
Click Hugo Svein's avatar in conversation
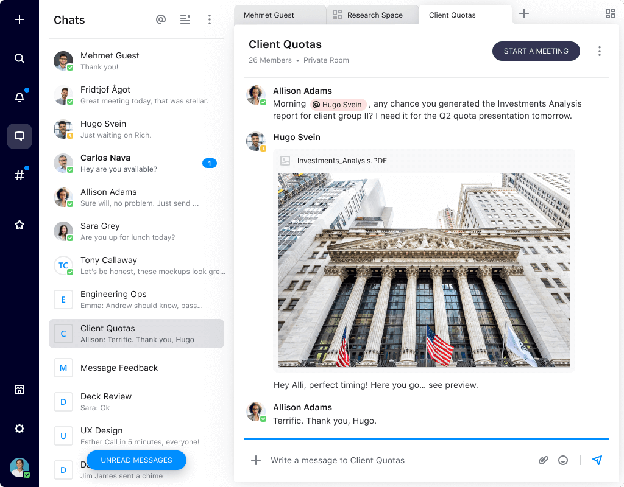tap(256, 141)
